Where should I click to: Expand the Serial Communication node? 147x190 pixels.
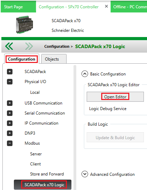click(x=10, y=113)
